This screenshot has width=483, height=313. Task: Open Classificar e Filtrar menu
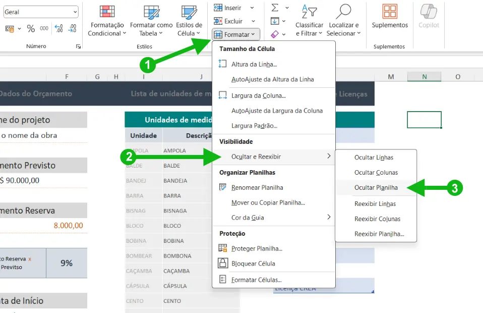tap(309, 21)
